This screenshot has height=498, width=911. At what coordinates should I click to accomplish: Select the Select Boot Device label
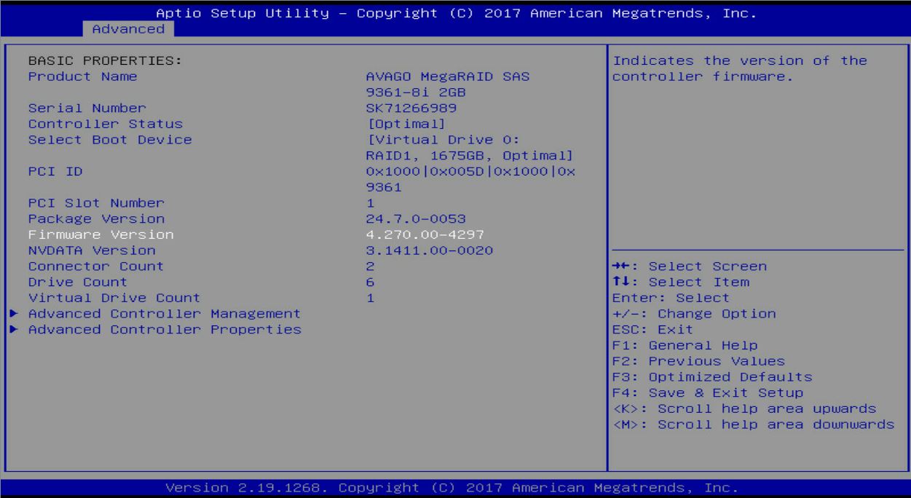coord(110,140)
